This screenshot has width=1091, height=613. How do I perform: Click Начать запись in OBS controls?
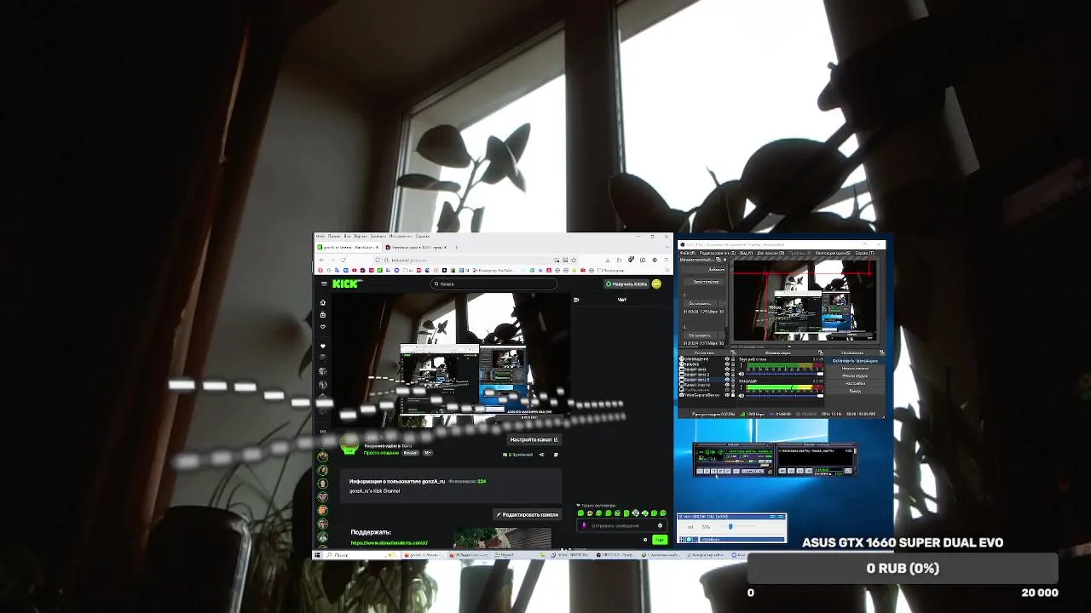point(855,369)
